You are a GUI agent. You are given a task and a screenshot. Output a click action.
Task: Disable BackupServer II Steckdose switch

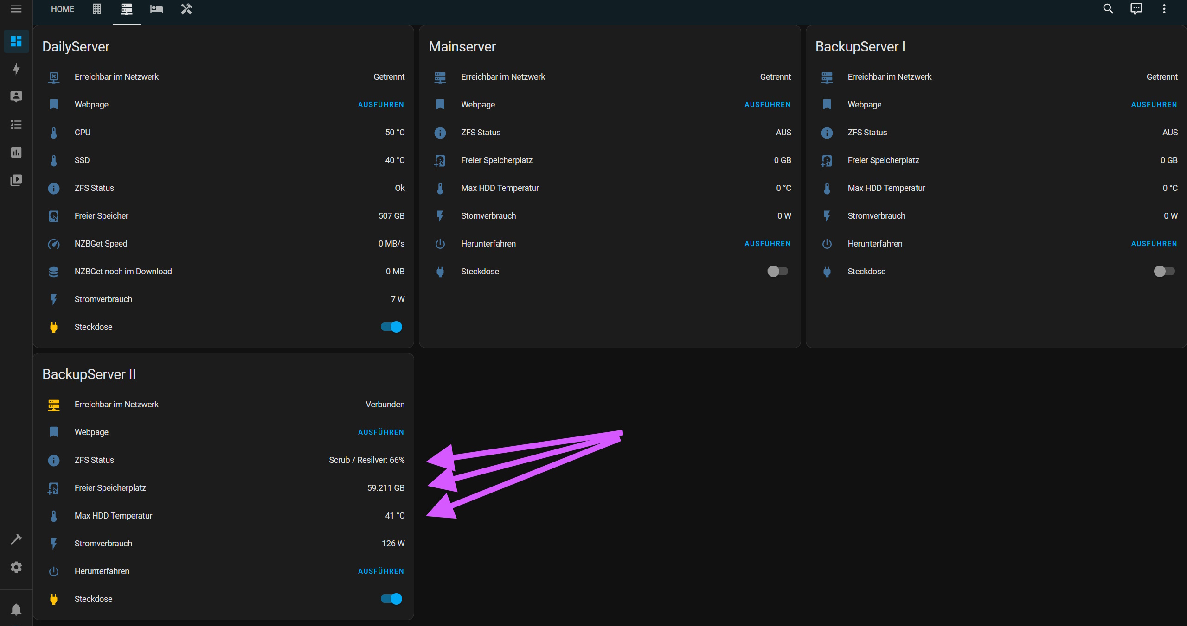391,599
